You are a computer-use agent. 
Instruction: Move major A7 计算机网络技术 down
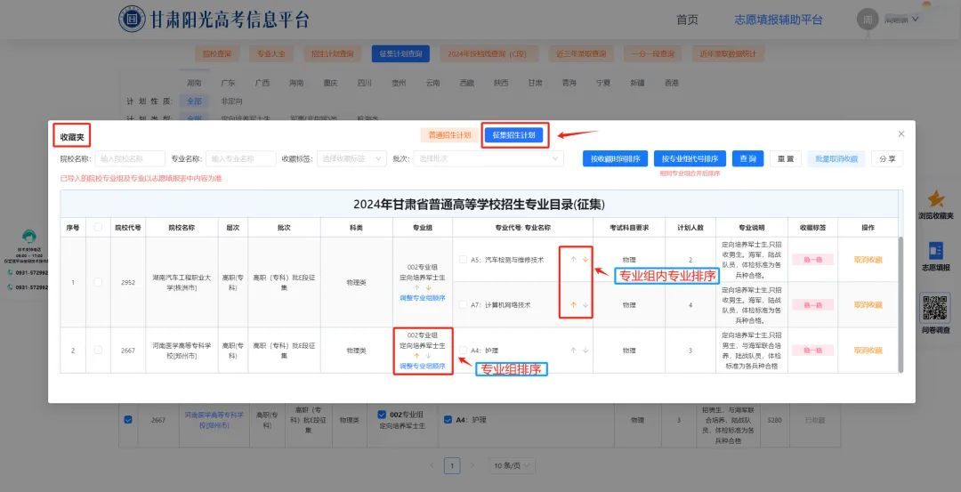coord(585,304)
